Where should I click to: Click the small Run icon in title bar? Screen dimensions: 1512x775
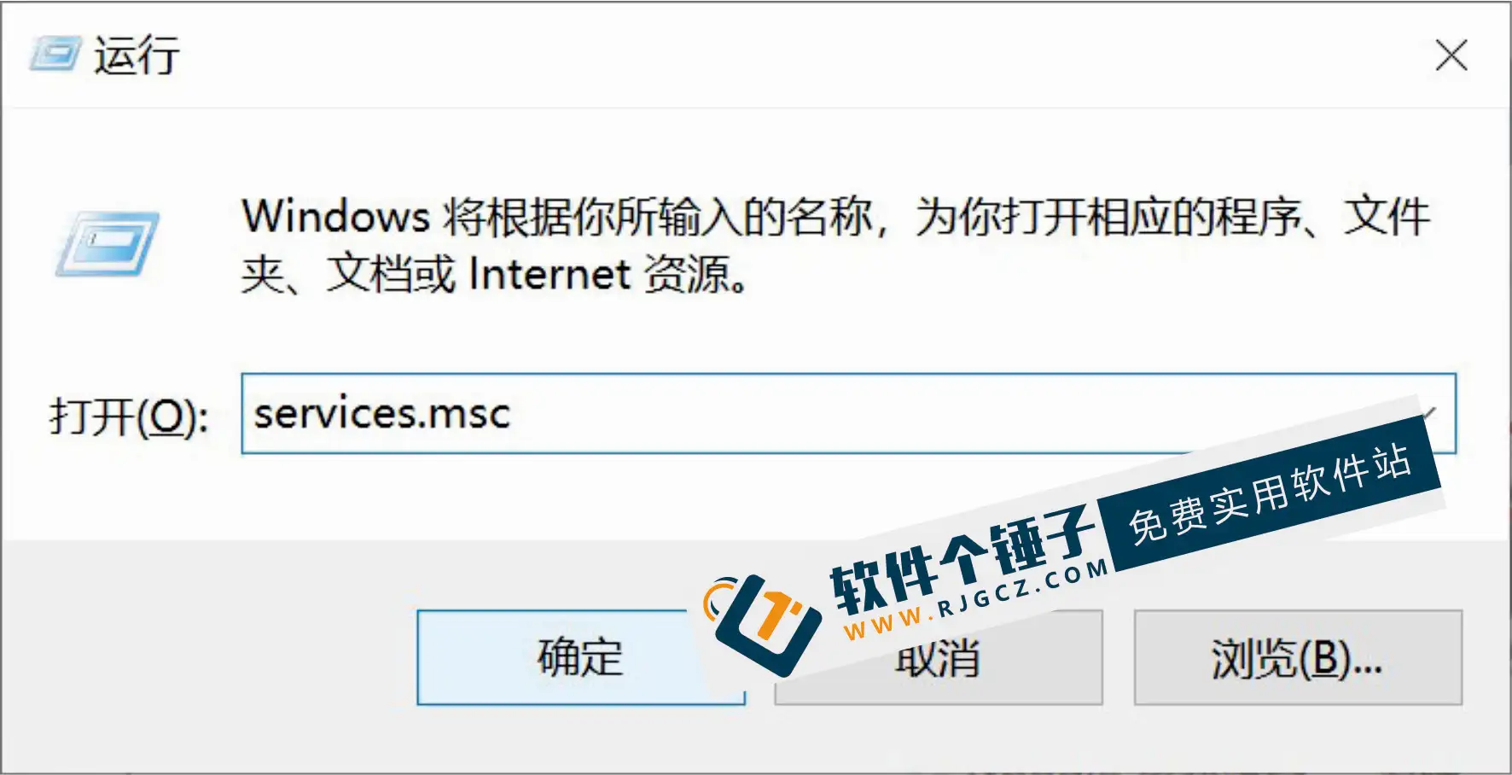[56, 55]
